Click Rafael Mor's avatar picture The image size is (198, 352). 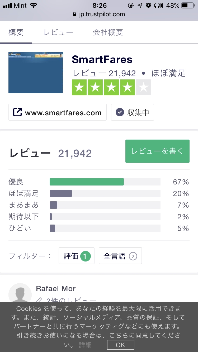(20, 294)
